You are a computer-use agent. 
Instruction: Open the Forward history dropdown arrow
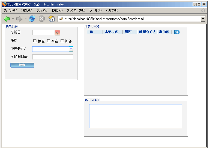[x=26, y=19]
